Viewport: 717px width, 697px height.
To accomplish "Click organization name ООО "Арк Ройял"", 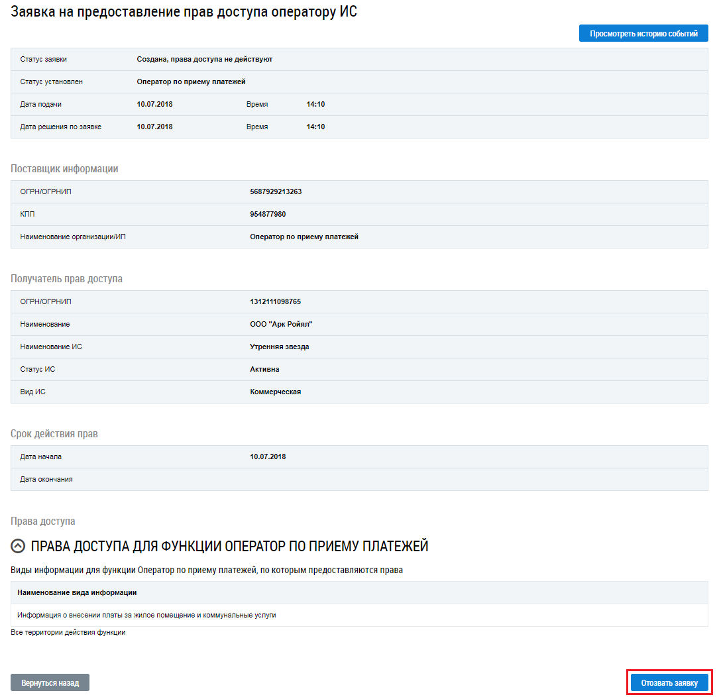I will (281, 324).
